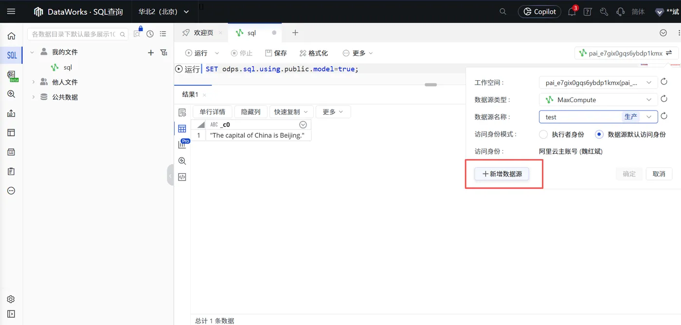
Task: Open the 更多 toolbar menu
Action: (358, 53)
